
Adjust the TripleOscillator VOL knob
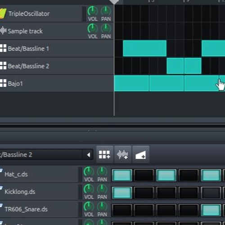pos(93,11)
